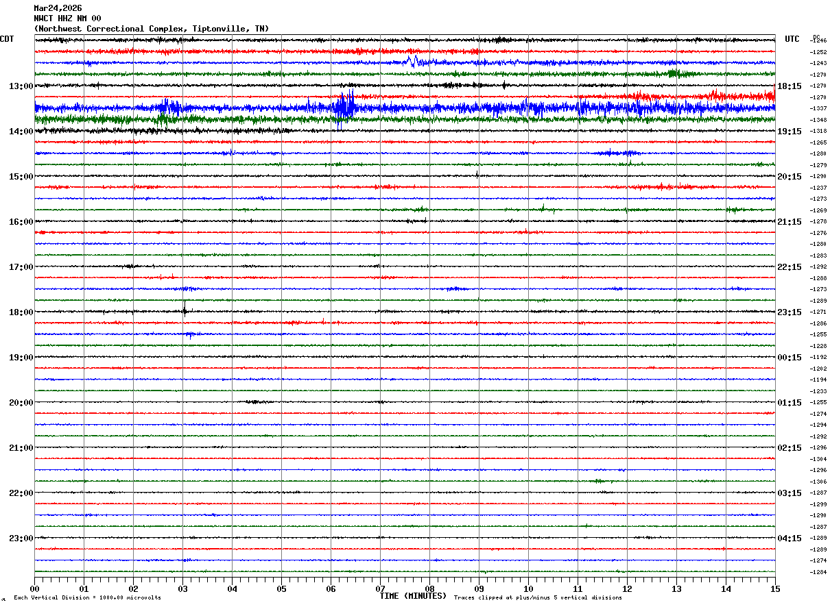Select the DC offset value -1337
The image size is (830, 607).
[x=818, y=109]
